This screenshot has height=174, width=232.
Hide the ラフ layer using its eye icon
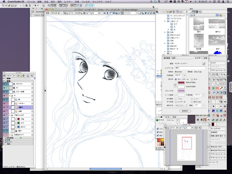[x=4, y=123]
